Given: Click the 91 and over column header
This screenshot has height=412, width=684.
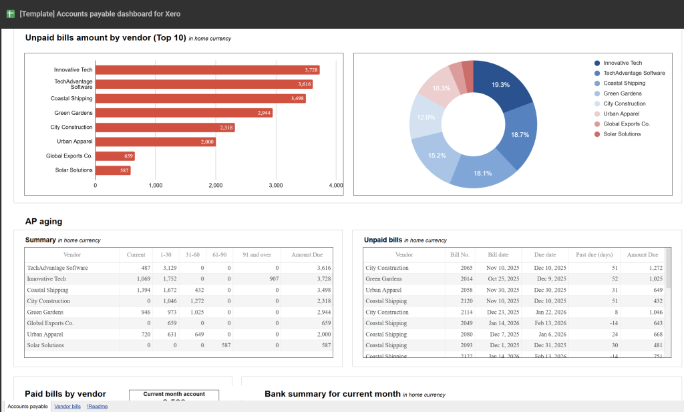Looking at the screenshot, I should 256,255.
